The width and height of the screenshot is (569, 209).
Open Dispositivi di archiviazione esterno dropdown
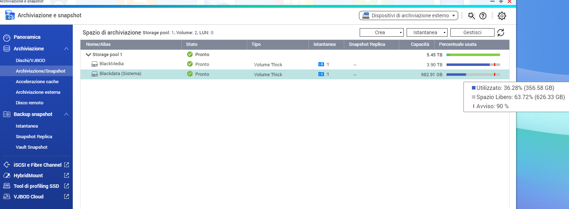pyautogui.click(x=408, y=16)
